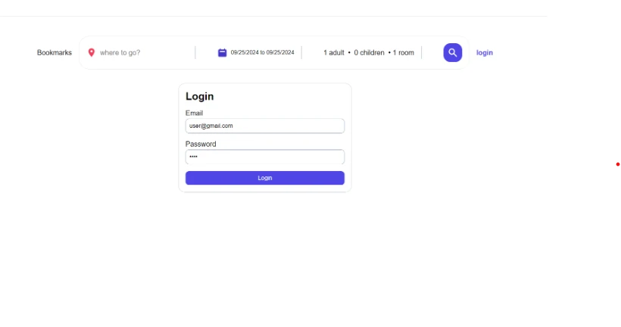Click the purple magnifier search button
The image size is (621, 327).
453,53
